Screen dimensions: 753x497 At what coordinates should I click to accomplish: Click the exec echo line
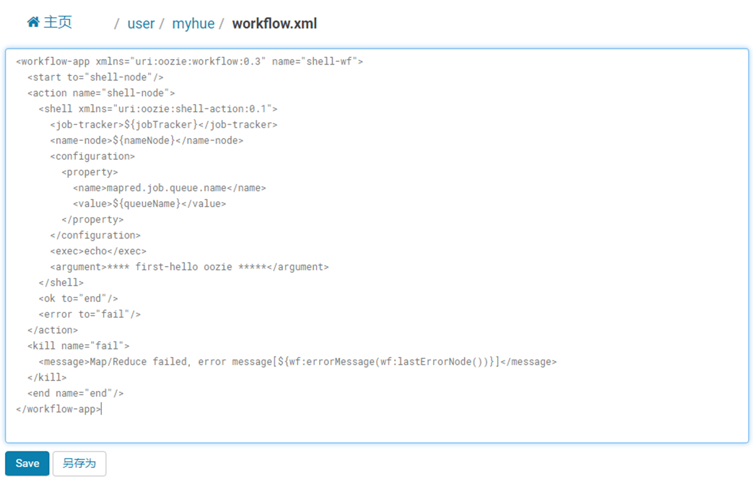tap(98, 251)
